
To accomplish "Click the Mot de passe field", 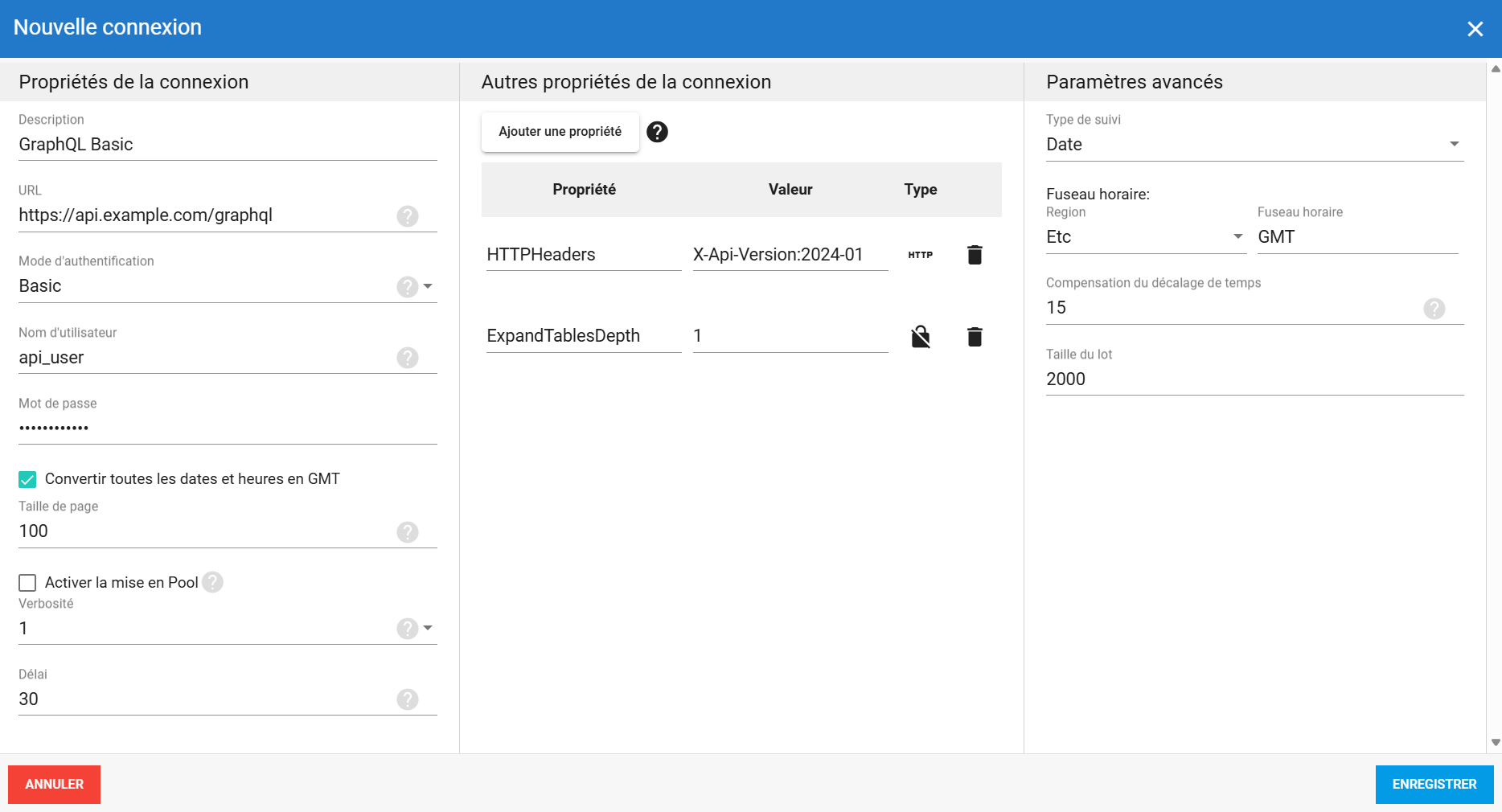I will (x=228, y=429).
